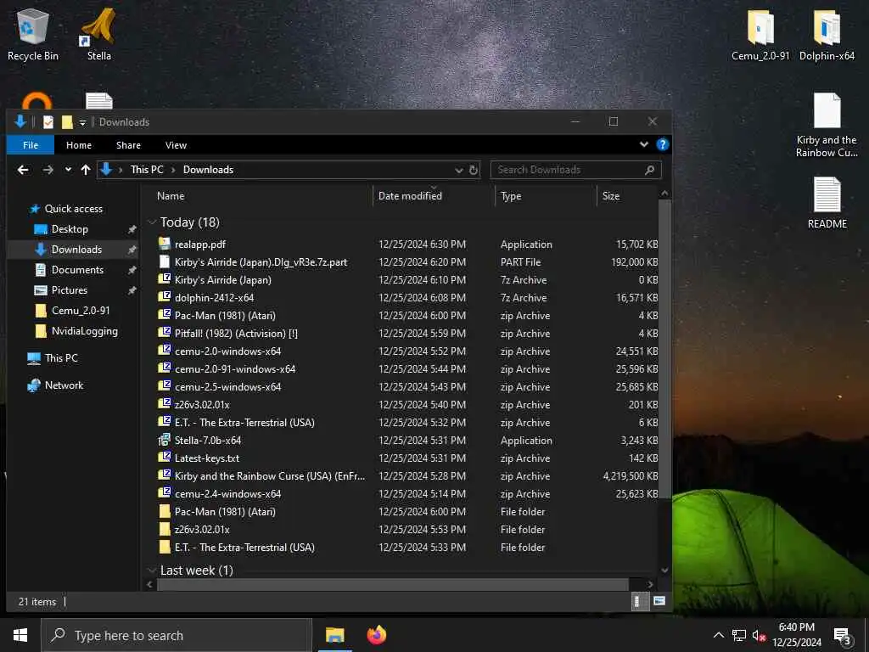Click the horizontal scrollbar of file list
The height and width of the screenshot is (652, 869).
coord(393,584)
